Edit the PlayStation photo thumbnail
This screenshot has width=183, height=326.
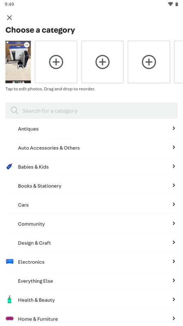coord(18,62)
